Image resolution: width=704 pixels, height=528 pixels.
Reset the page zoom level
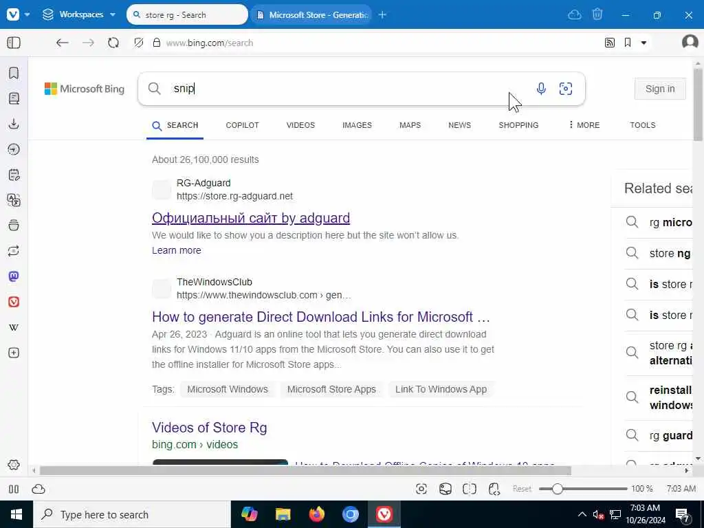click(x=522, y=489)
